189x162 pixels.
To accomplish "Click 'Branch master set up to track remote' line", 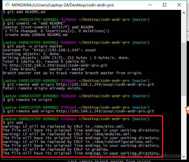I will 72,73.
